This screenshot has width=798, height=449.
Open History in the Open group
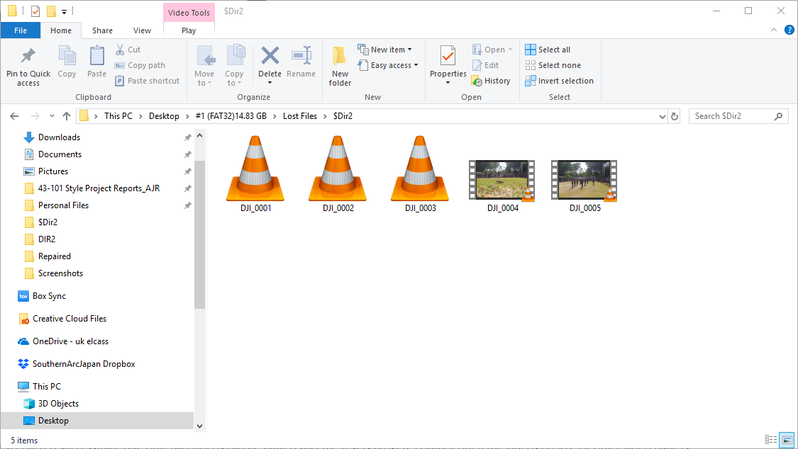point(490,81)
